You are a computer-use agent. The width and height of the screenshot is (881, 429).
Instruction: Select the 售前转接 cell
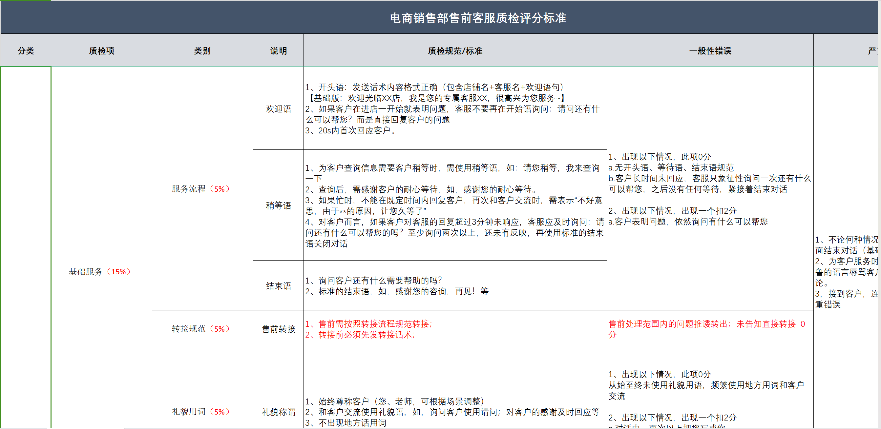278,329
